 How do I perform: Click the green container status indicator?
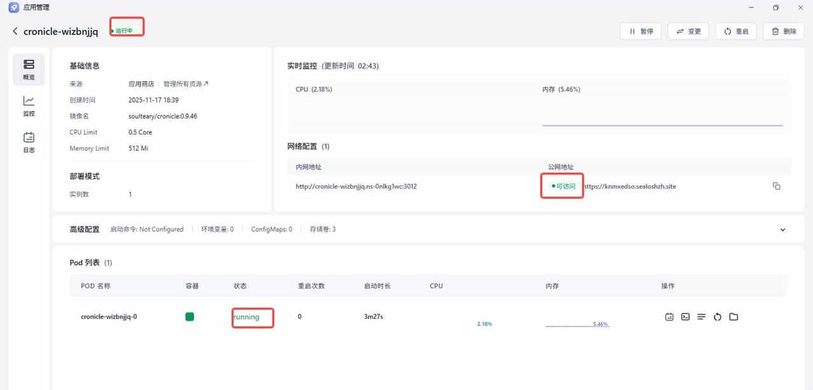189,316
